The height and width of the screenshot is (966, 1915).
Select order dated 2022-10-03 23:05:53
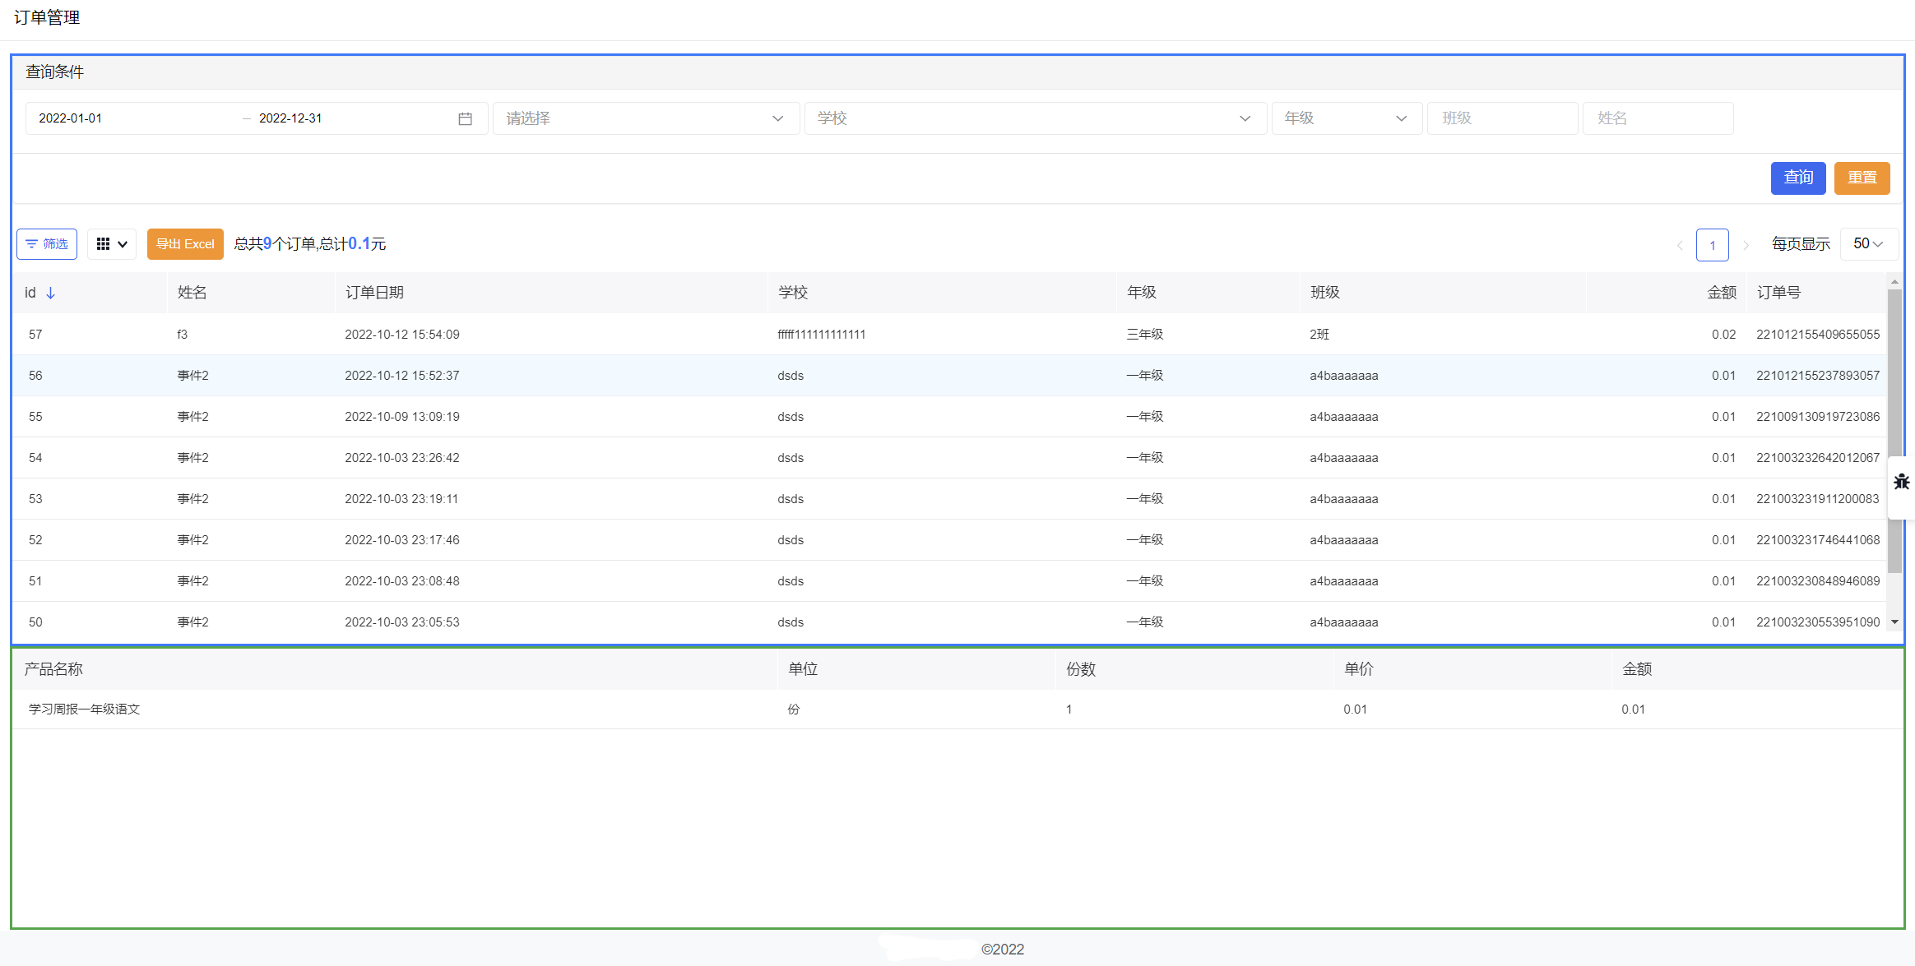(949, 622)
